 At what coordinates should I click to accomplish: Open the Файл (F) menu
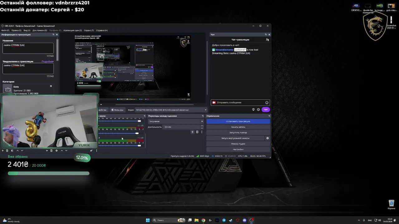5,30
